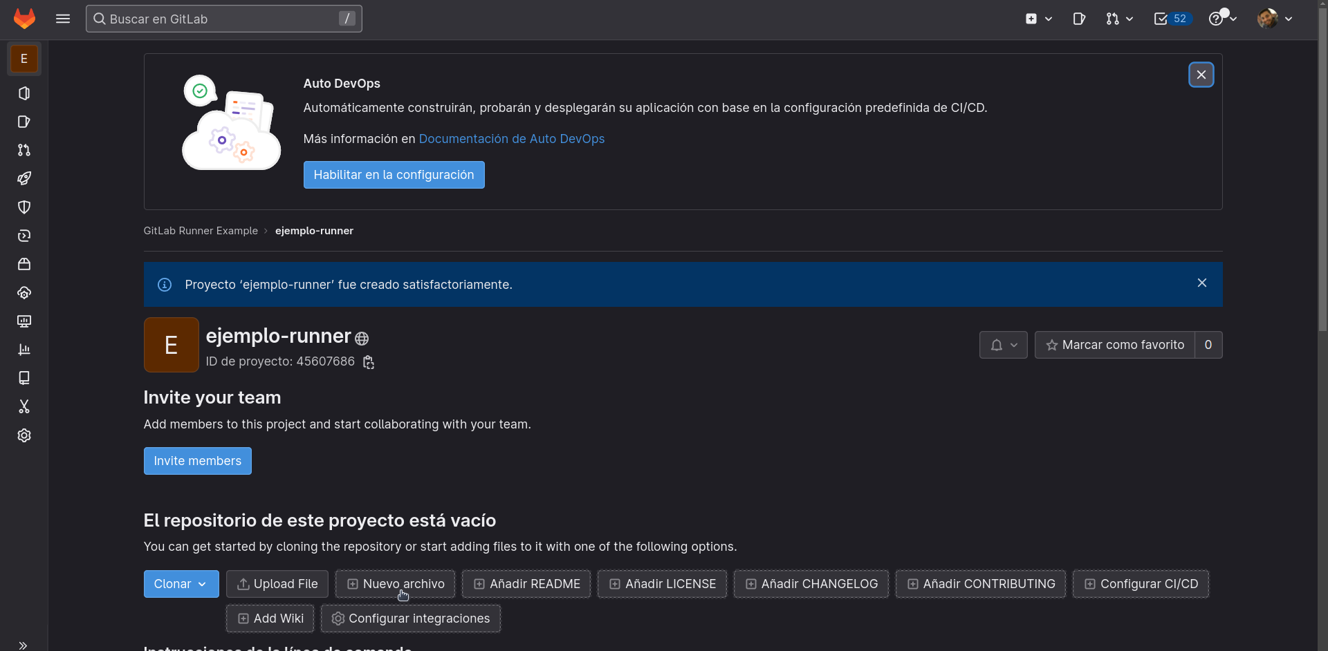Click Añadir README button
Screen dimensions: 1328x651
[x=526, y=584]
